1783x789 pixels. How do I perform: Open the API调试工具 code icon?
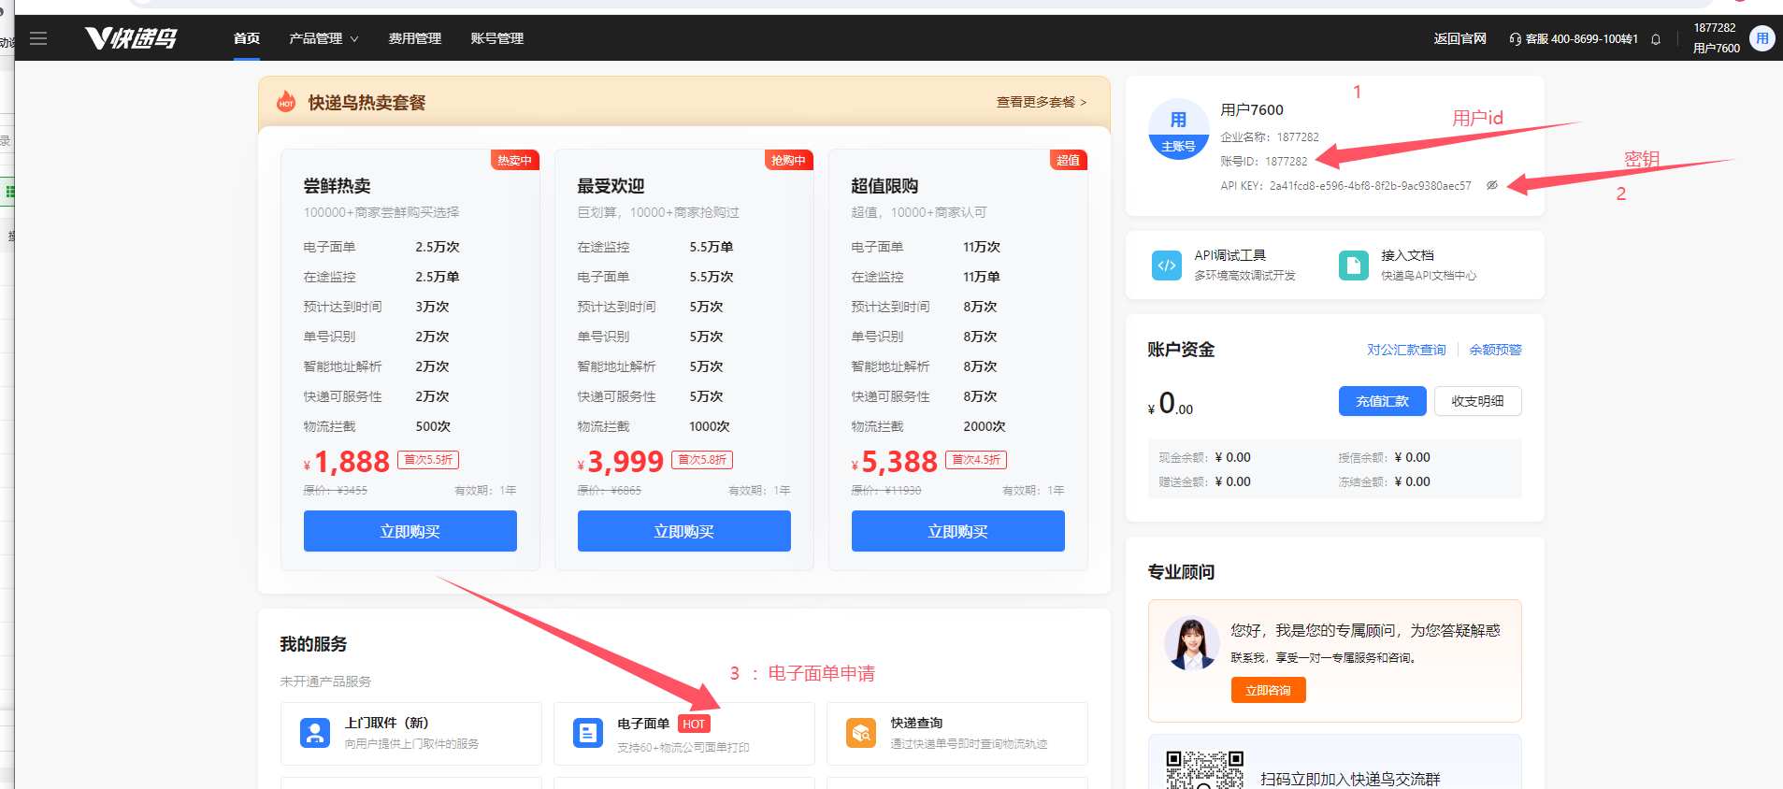pyautogui.click(x=1167, y=265)
